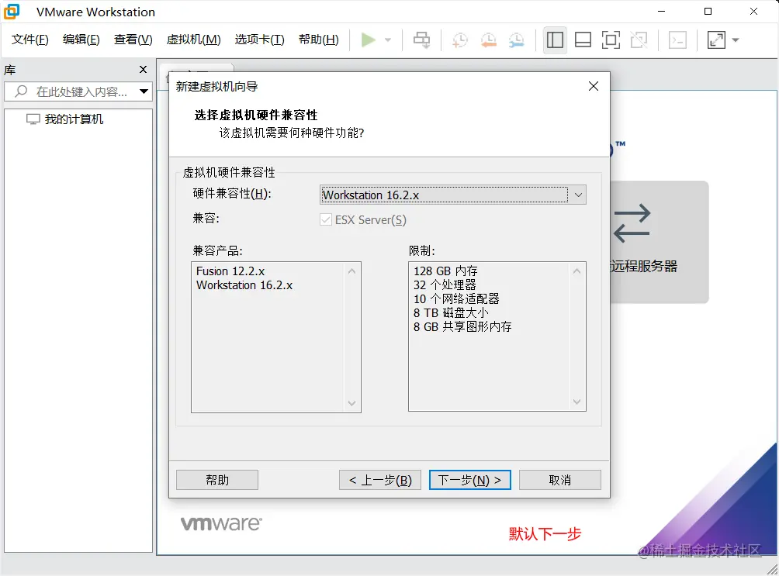Select the revert snapshot icon
The image size is (779, 576).
tap(487, 40)
